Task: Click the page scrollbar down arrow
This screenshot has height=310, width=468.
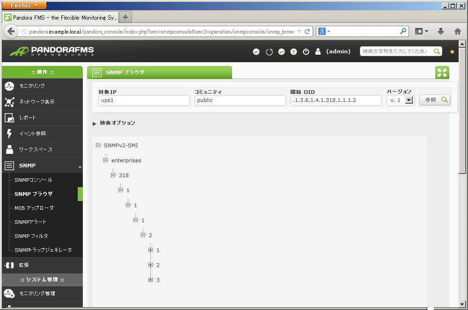Action: (x=462, y=304)
